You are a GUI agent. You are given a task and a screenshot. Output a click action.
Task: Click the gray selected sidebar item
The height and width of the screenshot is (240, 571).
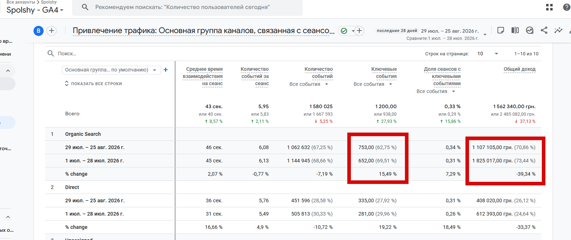tap(8, 84)
